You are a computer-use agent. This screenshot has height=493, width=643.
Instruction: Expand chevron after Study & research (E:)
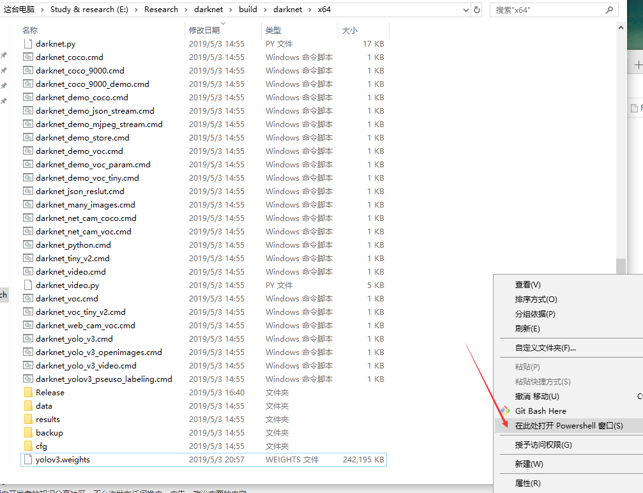click(x=136, y=10)
